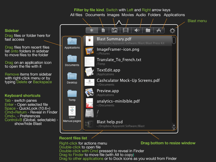Click analytics-minibible.pdf thumbnail
Image resolution: width=216 pixels, height=162 pixels.
click(x=90, y=103)
